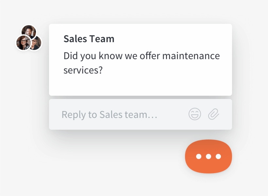The height and width of the screenshot is (196, 268).
Task: Select the right bottom team member avatar
Action: tap(35, 43)
